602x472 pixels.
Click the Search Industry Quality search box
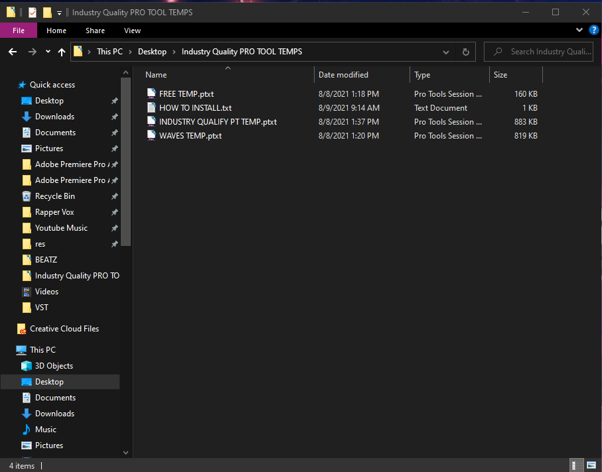point(550,52)
